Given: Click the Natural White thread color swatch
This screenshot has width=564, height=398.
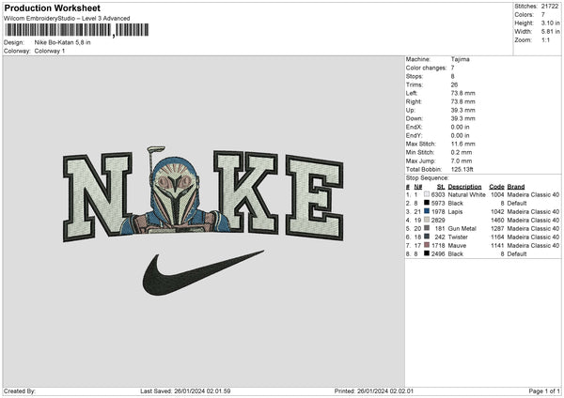Looking at the screenshot, I should 427,194.
